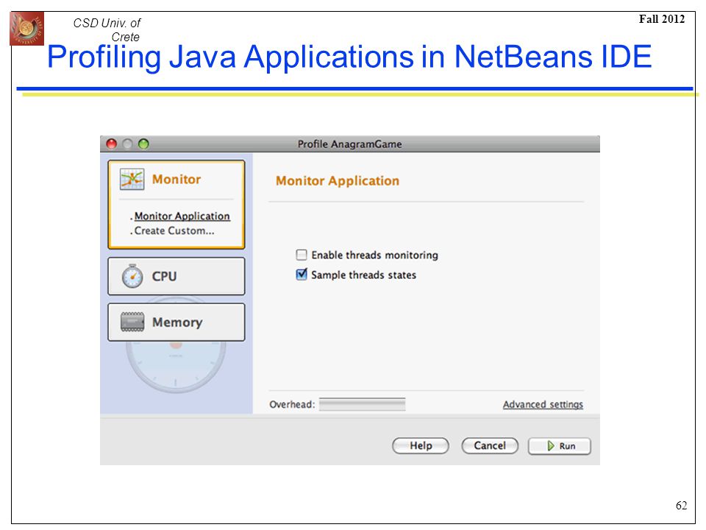Click the CPU stopwatch icon
Image resolution: width=706 pixels, height=530 pixels.
pos(132,276)
